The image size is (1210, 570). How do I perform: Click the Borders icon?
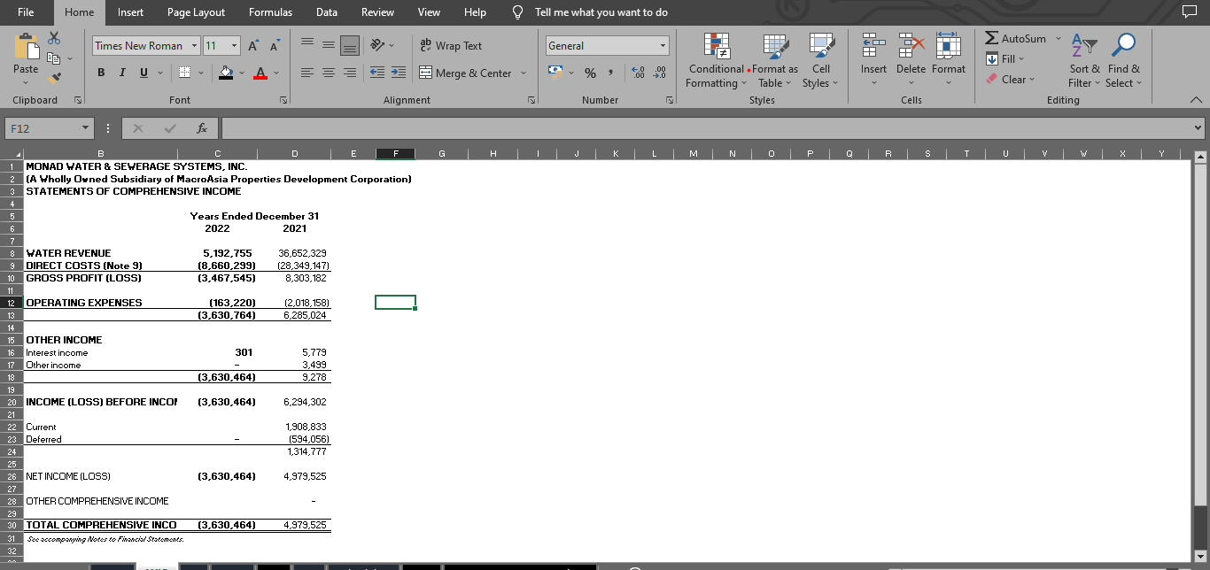[185, 73]
